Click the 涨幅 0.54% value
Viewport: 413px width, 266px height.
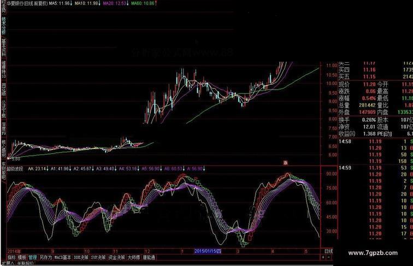pyautogui.click(x=369, y=98)
